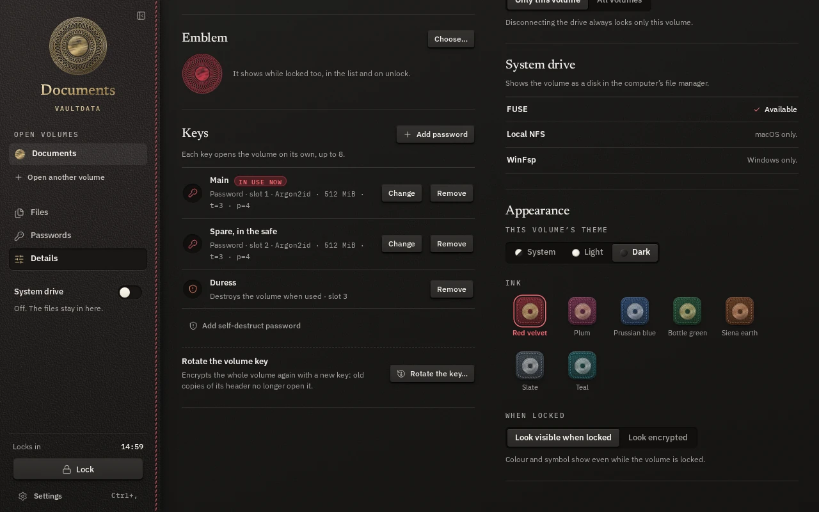This screenshot has height=512, width=819.
Task: Select the Light theme option
Action: point(587,252)
